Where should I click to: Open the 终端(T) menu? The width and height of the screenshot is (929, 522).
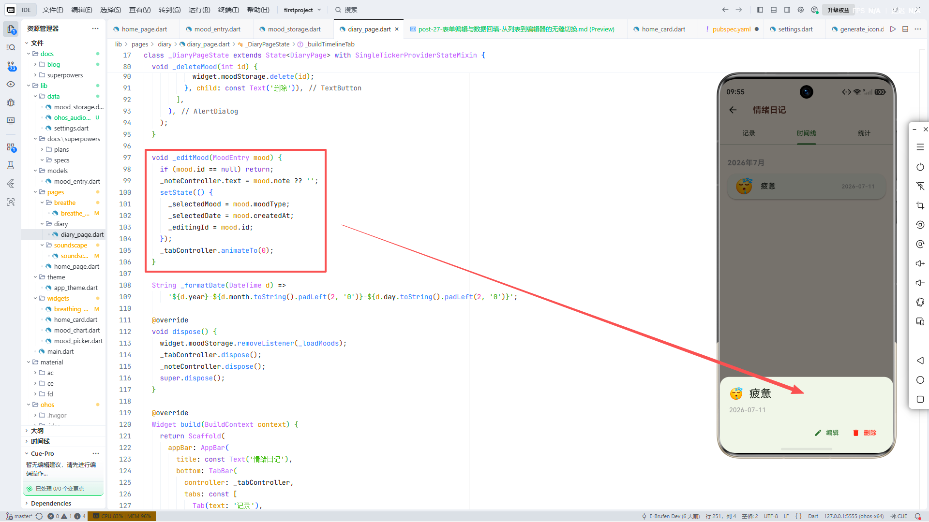click(228, 10)
